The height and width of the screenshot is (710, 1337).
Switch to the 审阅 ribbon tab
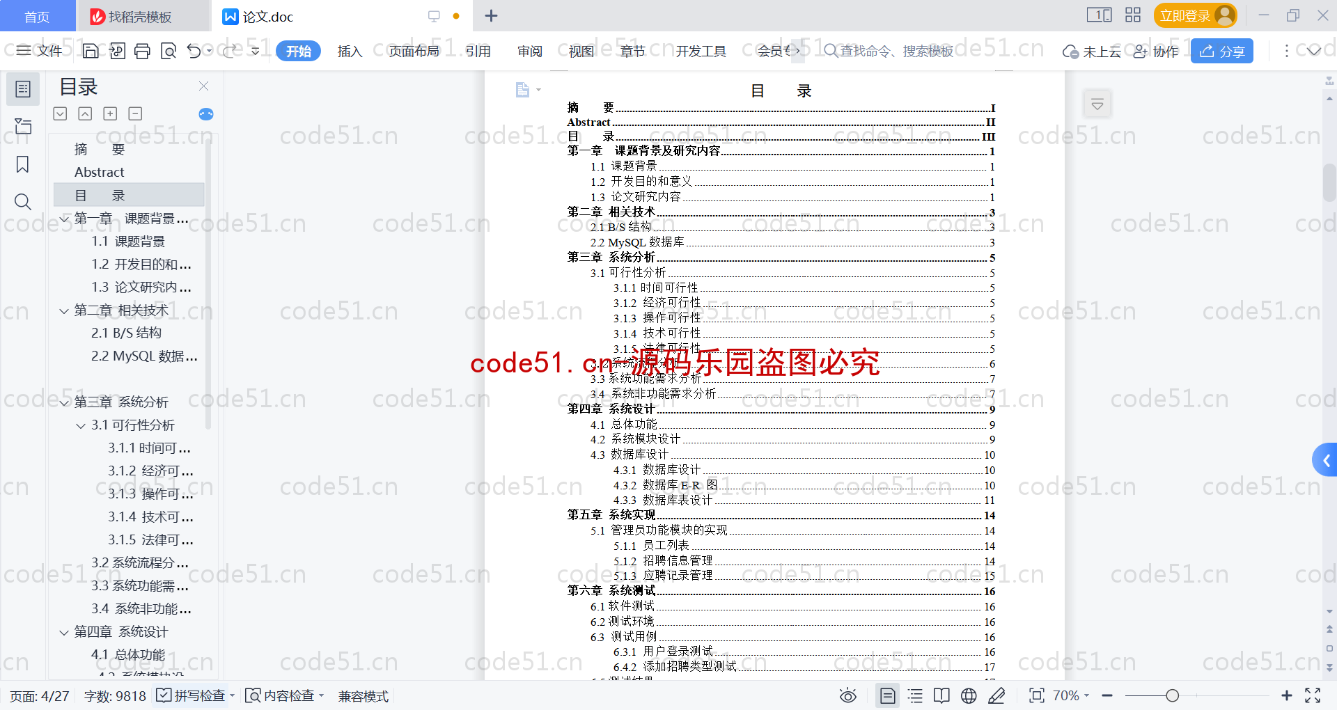pyautogui.click(x=530, y=51)
